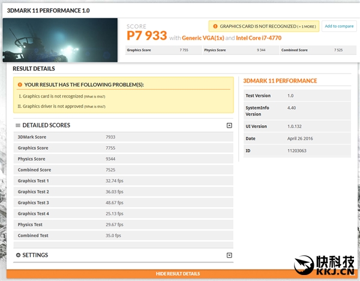This screenshot has width=360, height=281.
Task: Expand the Settings section
Action: coord(229,255)
